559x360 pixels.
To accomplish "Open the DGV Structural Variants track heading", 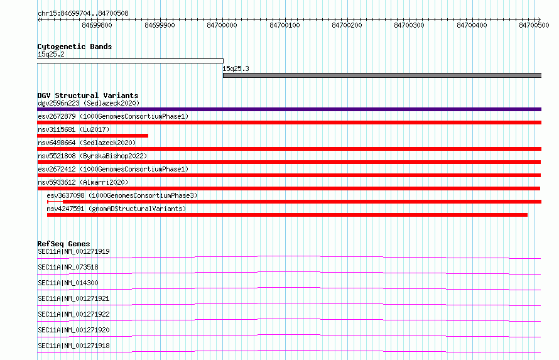I will click(x=88, y=95).
